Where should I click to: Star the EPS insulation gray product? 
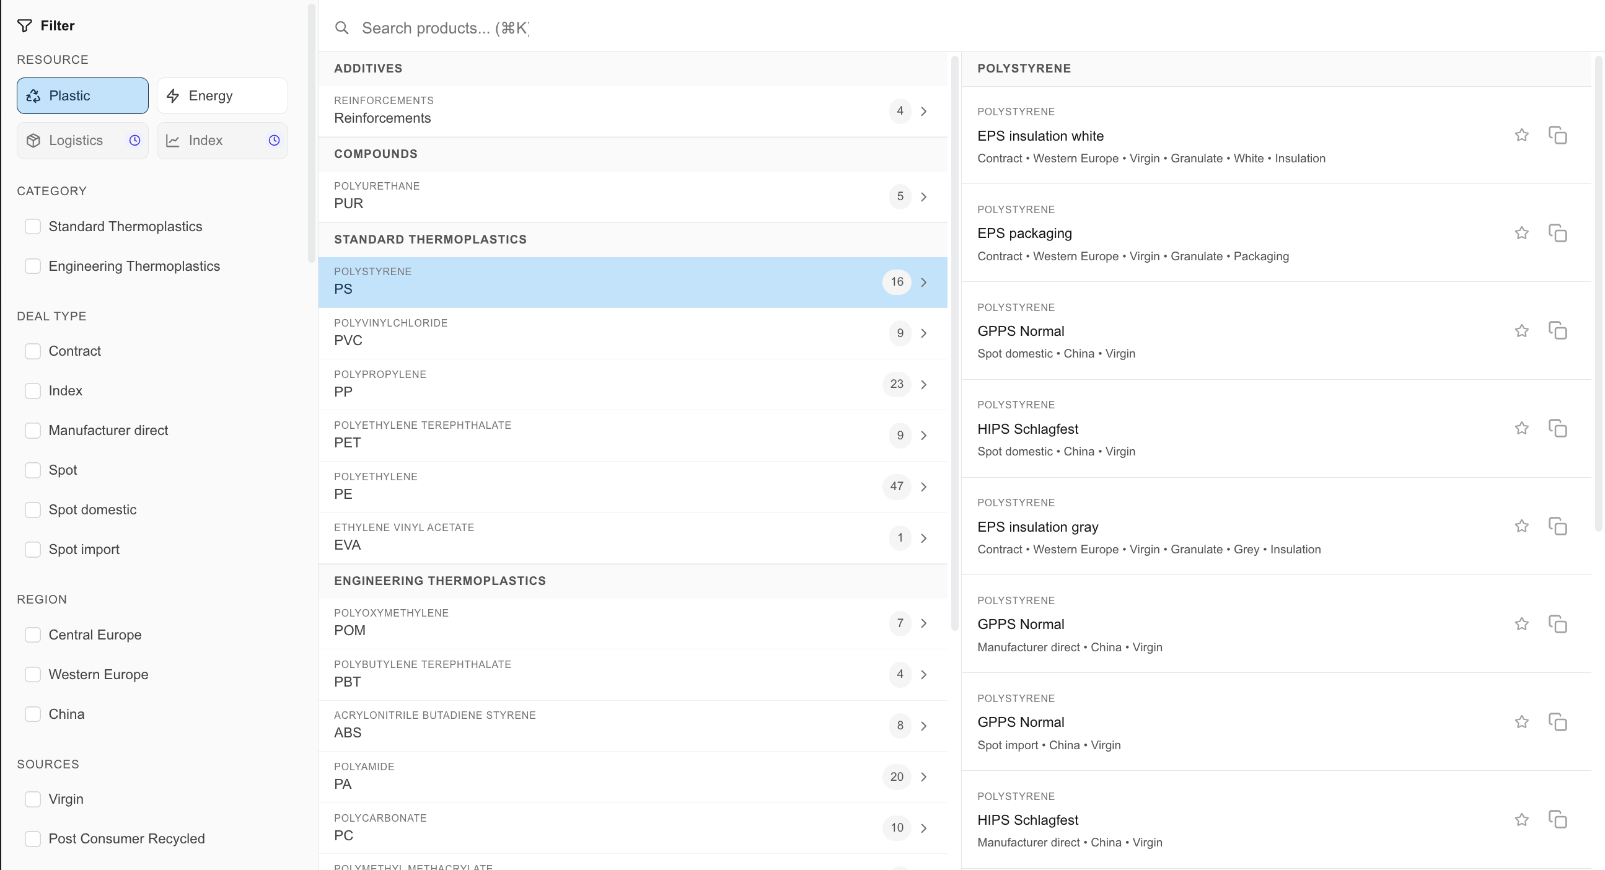tap(1521, 526)
